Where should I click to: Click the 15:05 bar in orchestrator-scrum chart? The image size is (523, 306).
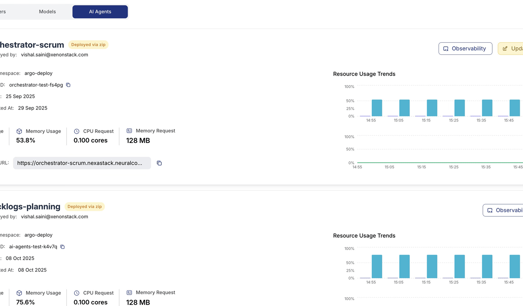404,108
